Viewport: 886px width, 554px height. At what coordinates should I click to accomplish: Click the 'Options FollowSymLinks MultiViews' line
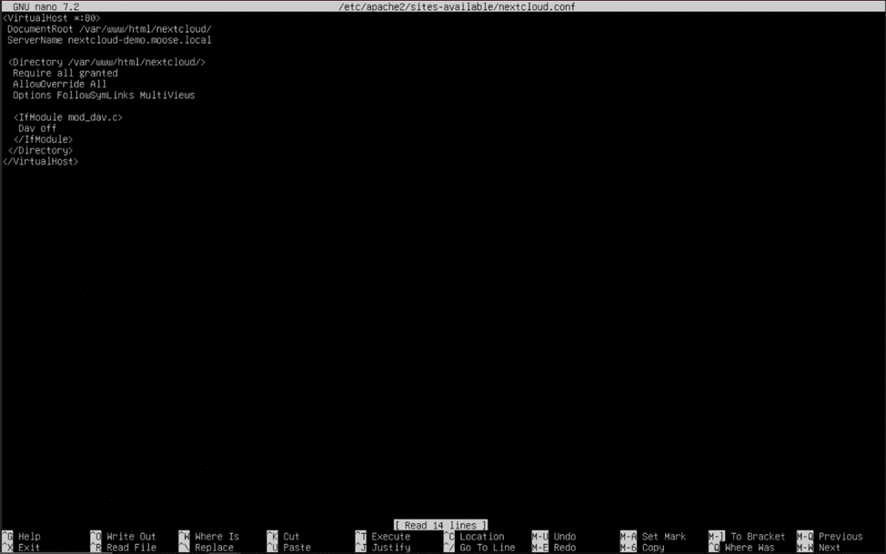click(104, 95)
